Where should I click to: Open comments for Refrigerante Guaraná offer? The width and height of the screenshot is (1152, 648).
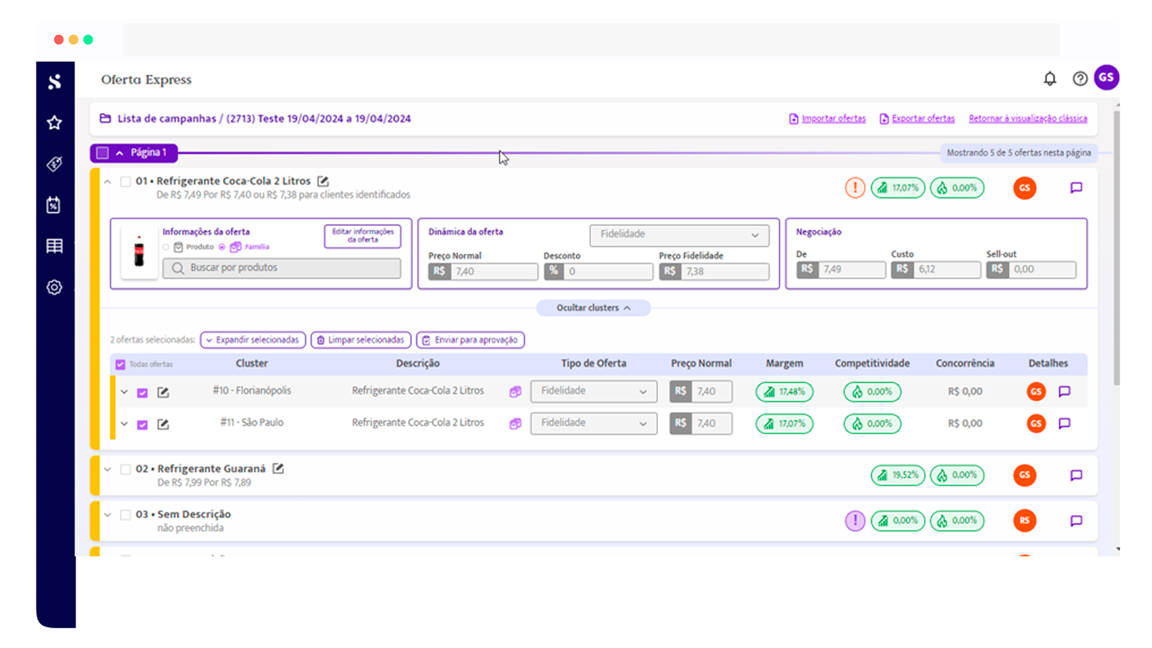1076,475
